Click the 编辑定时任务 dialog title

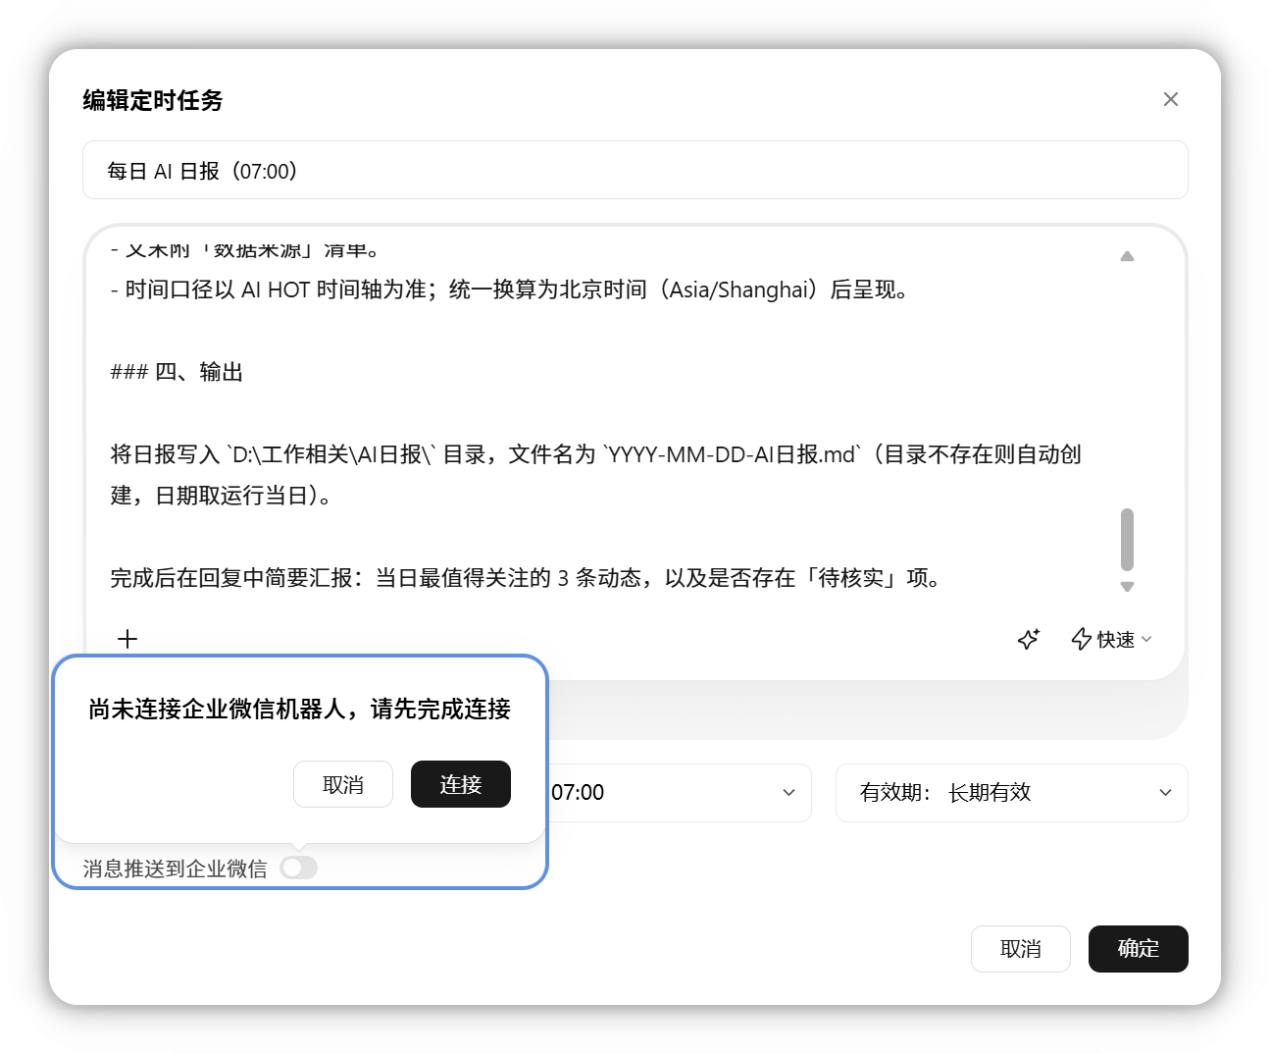153,100
